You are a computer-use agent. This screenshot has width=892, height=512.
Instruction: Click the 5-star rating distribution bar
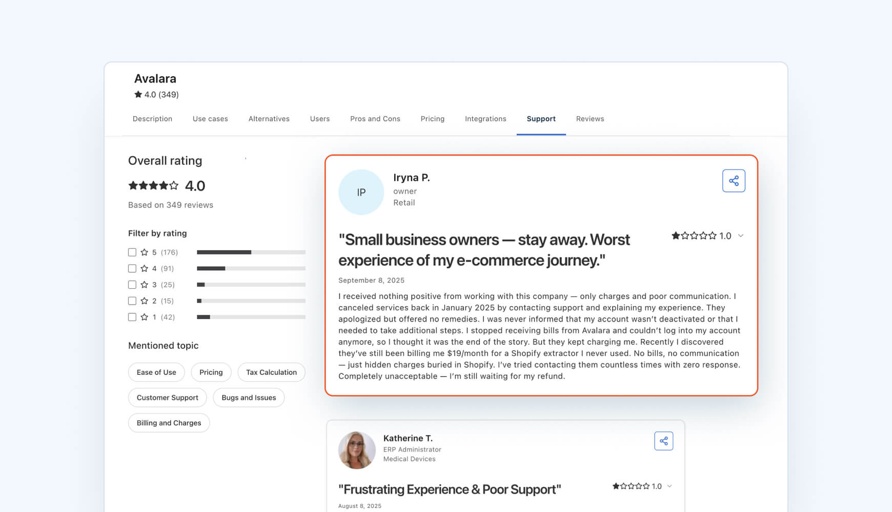click(x=251, y=252)
